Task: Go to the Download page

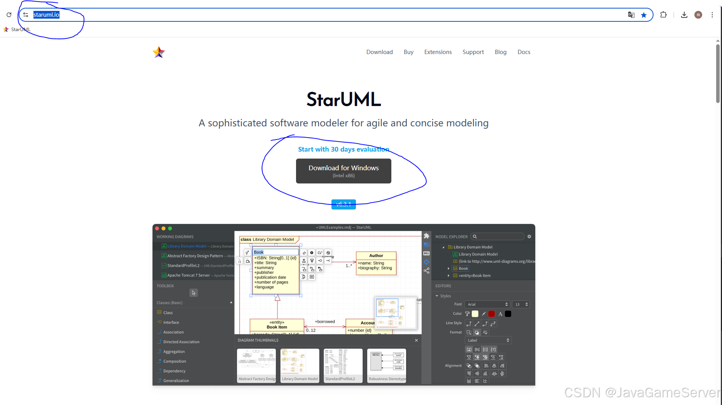Action: pyautogui.click(x=379, y=52)
